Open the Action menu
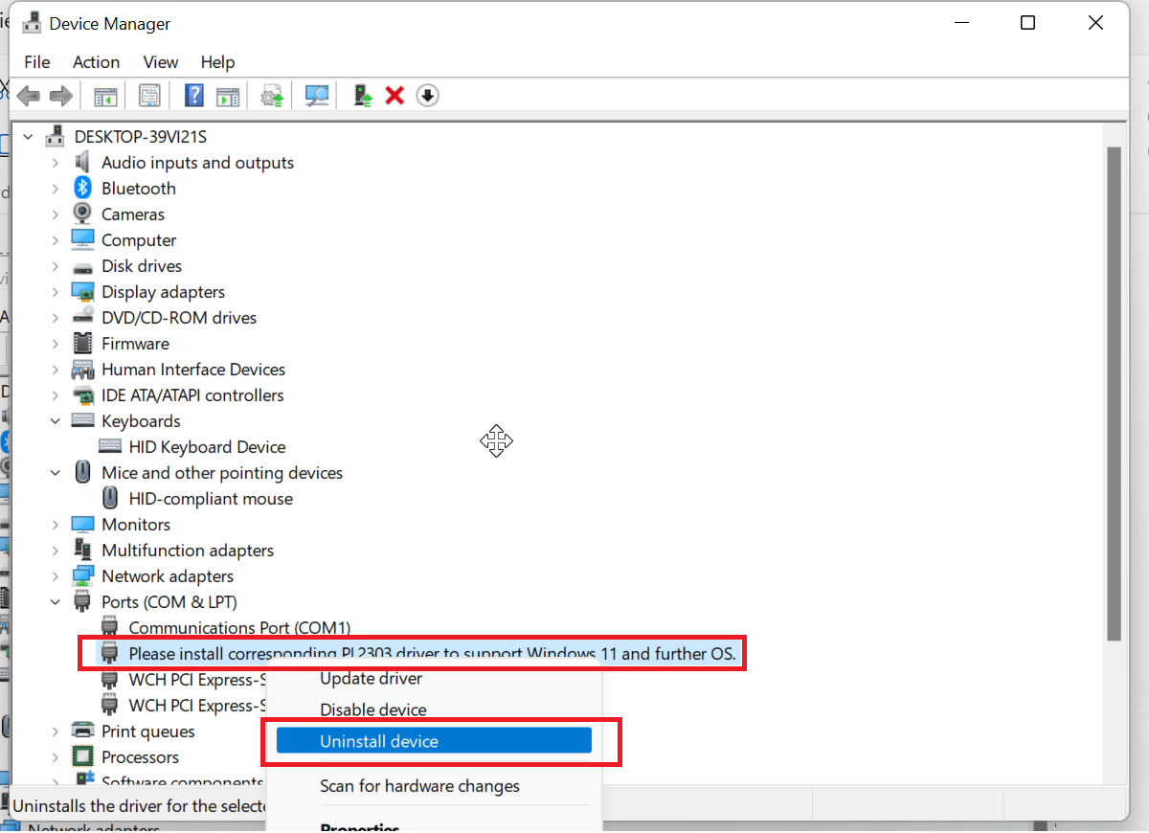 point(96,61)
